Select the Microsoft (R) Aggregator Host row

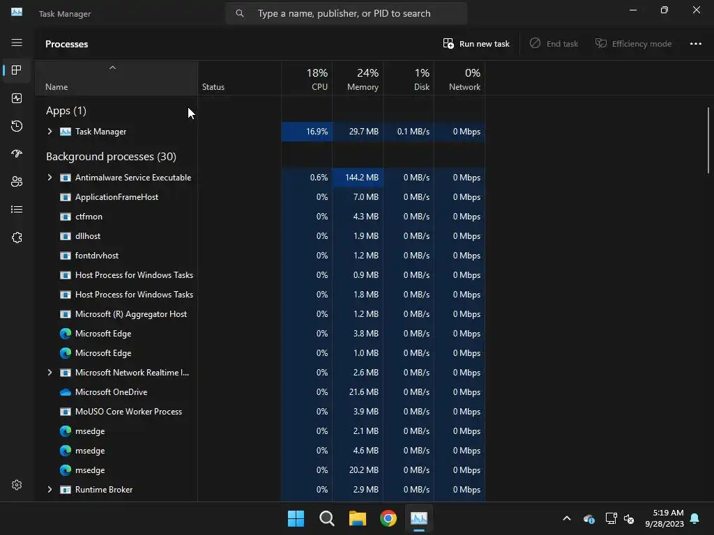coord(261,314)
